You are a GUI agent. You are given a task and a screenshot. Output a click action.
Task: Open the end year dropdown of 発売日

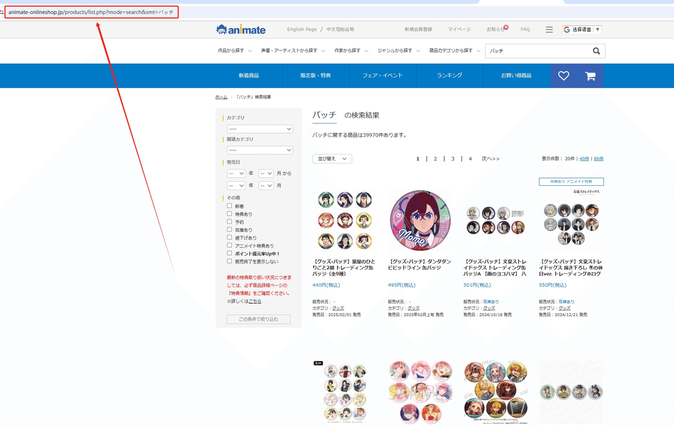[x=236, y=186]
